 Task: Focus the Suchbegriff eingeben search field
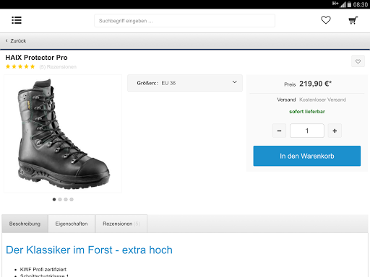click(x=184, y=21)
